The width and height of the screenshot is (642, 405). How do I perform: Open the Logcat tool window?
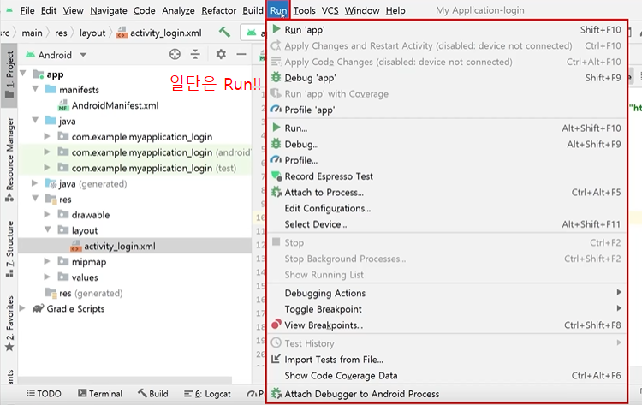[x=207, y=394]
